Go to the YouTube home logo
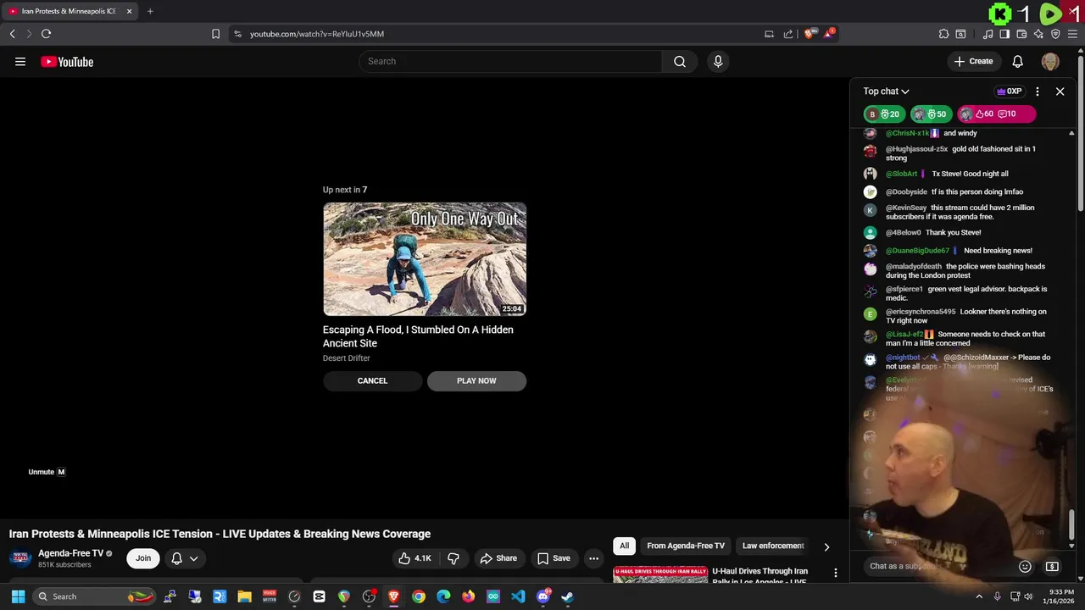 point(67,62)
